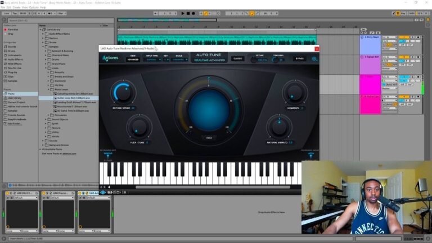Click the ableton.com link for more packs
The width and height of the screenshot is (432, 243).
[69, 154]
